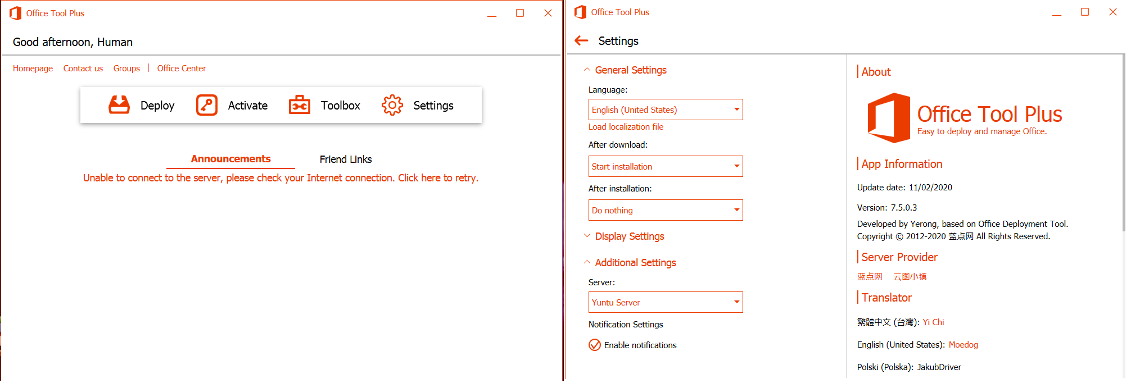Click the Deploy label
This screenshot has width=1131, height=383.
[157, 106]
